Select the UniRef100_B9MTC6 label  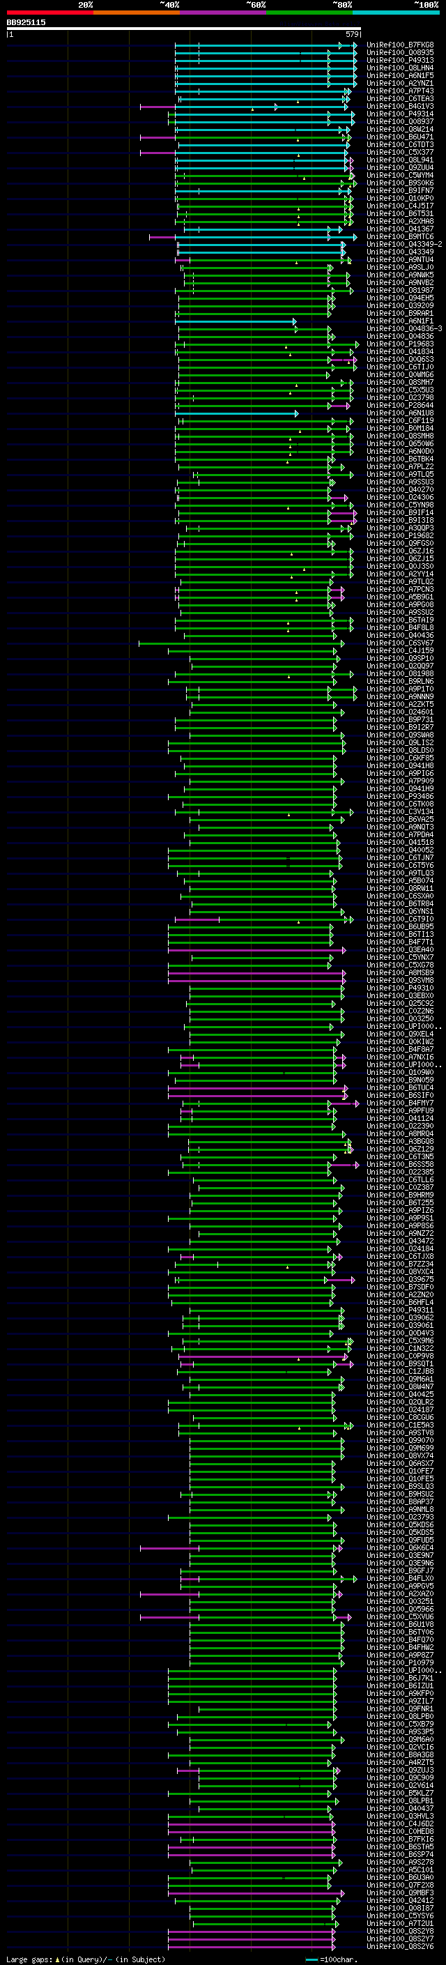click(400, 236)
